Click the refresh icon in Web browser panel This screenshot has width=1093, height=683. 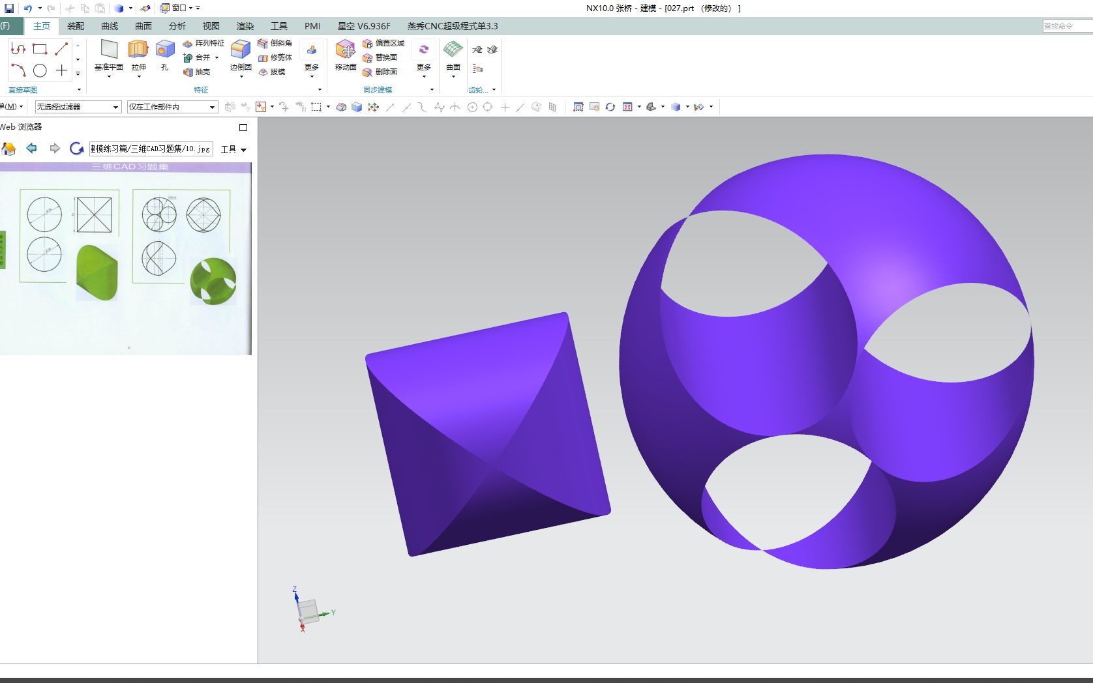pos(76,149)
